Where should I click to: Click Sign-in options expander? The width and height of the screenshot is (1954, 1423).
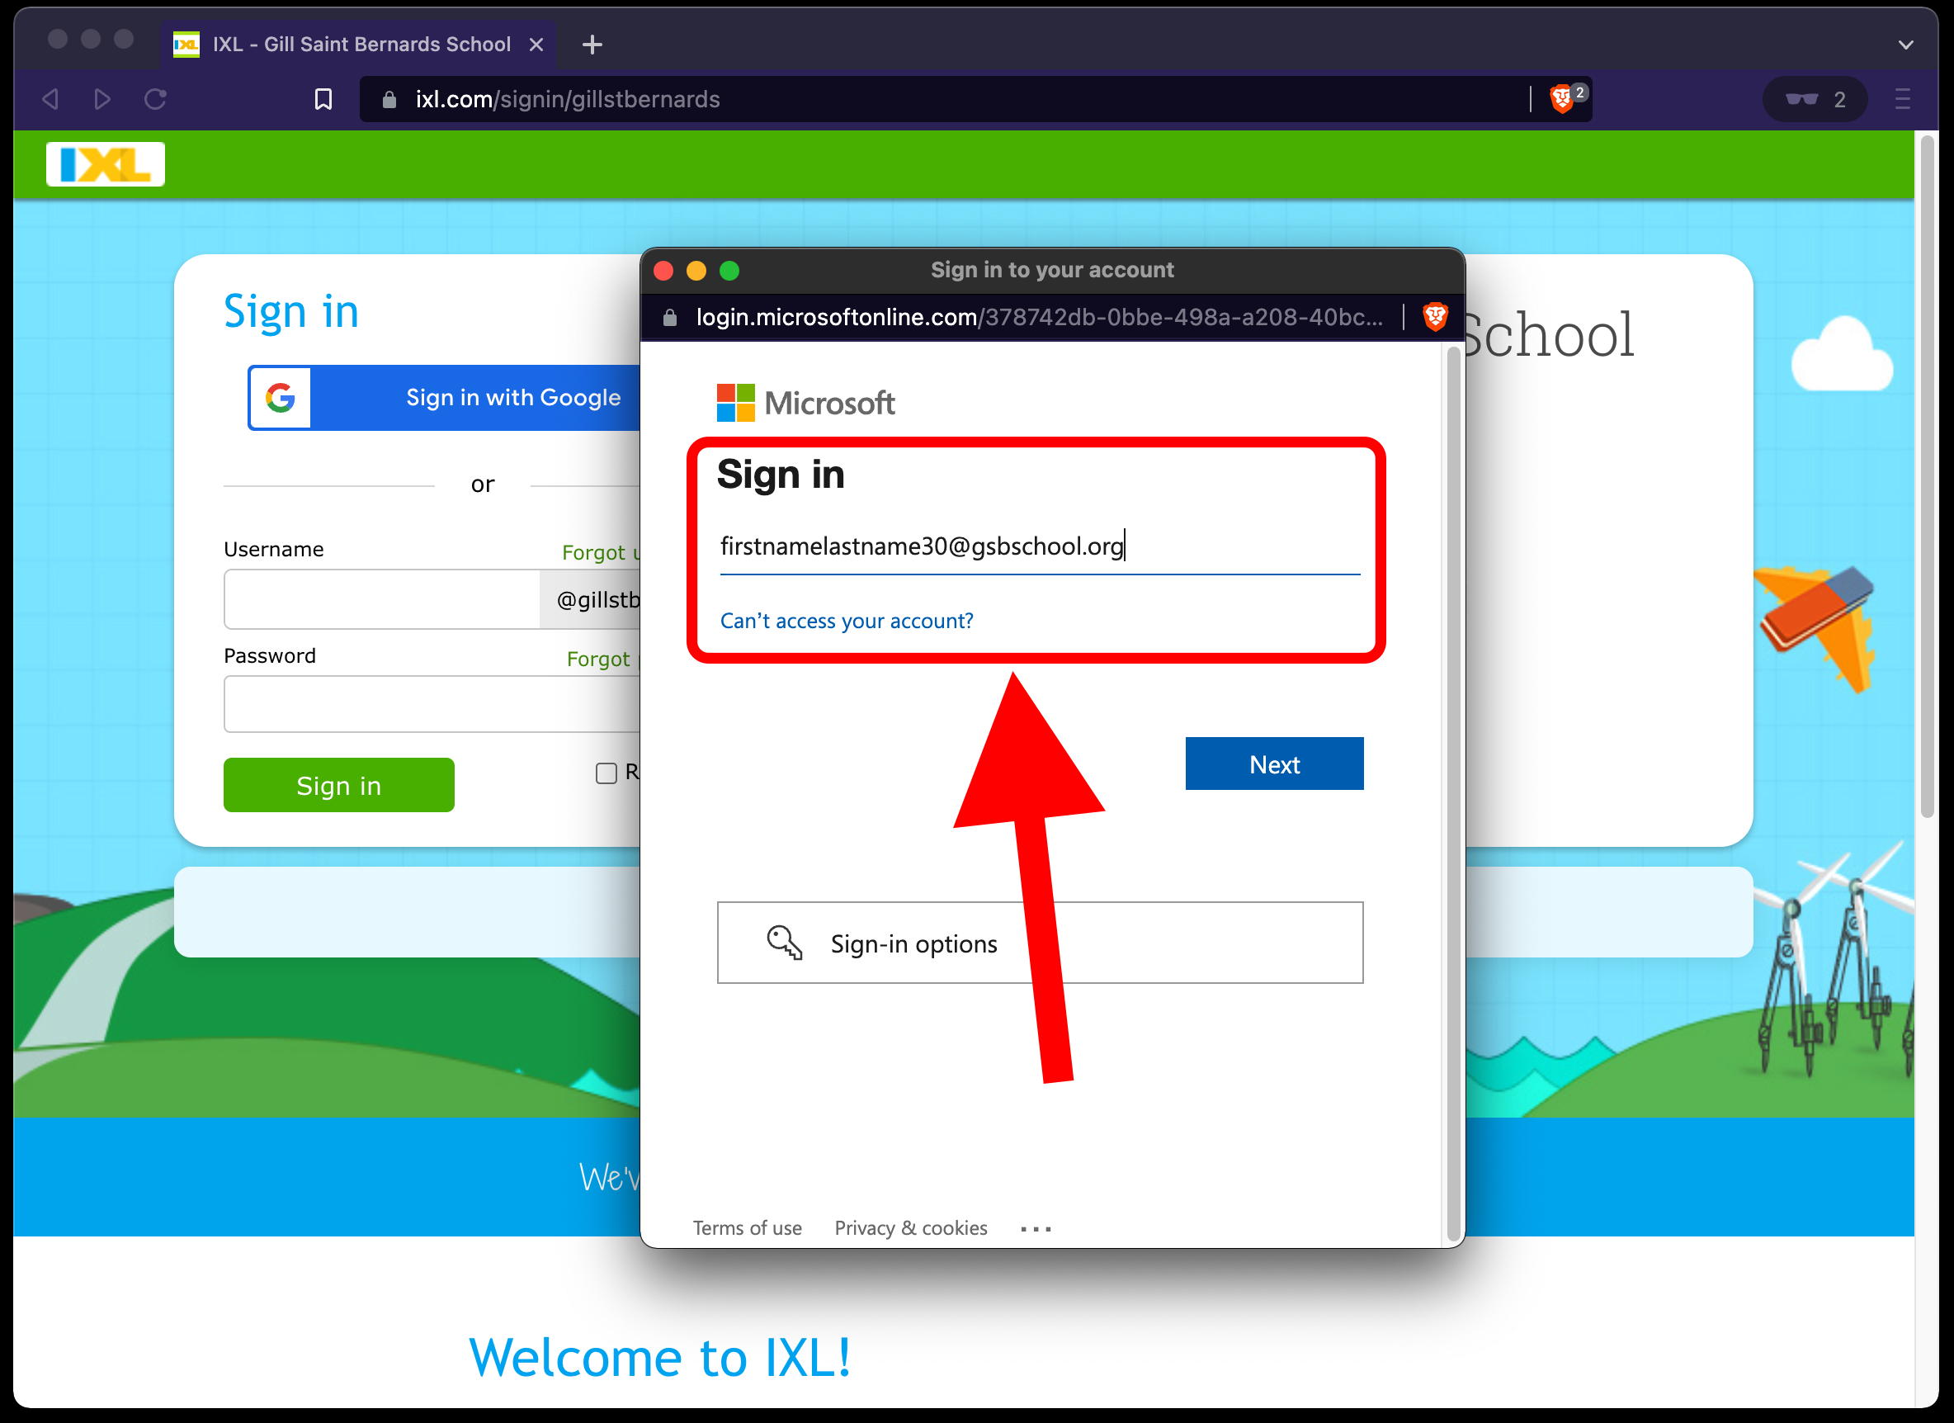click(x=1042, y=943)
